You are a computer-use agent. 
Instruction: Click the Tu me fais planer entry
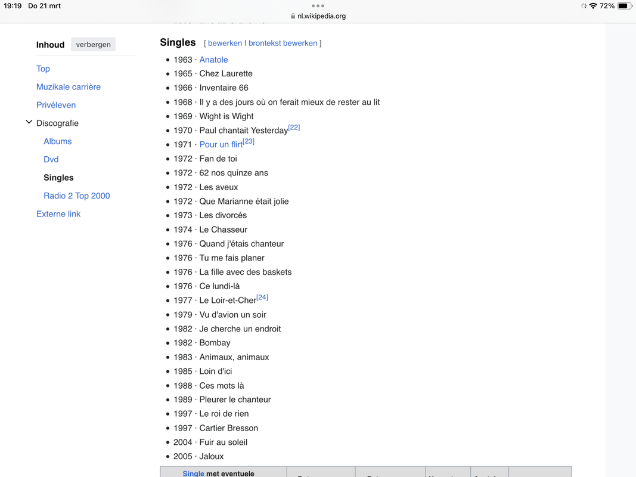(232, 258)
